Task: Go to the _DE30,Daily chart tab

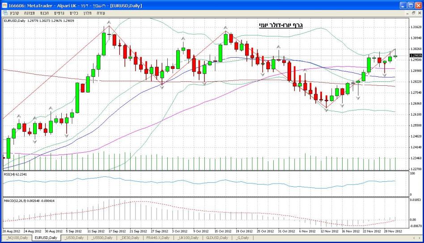Action: [128, 238]
